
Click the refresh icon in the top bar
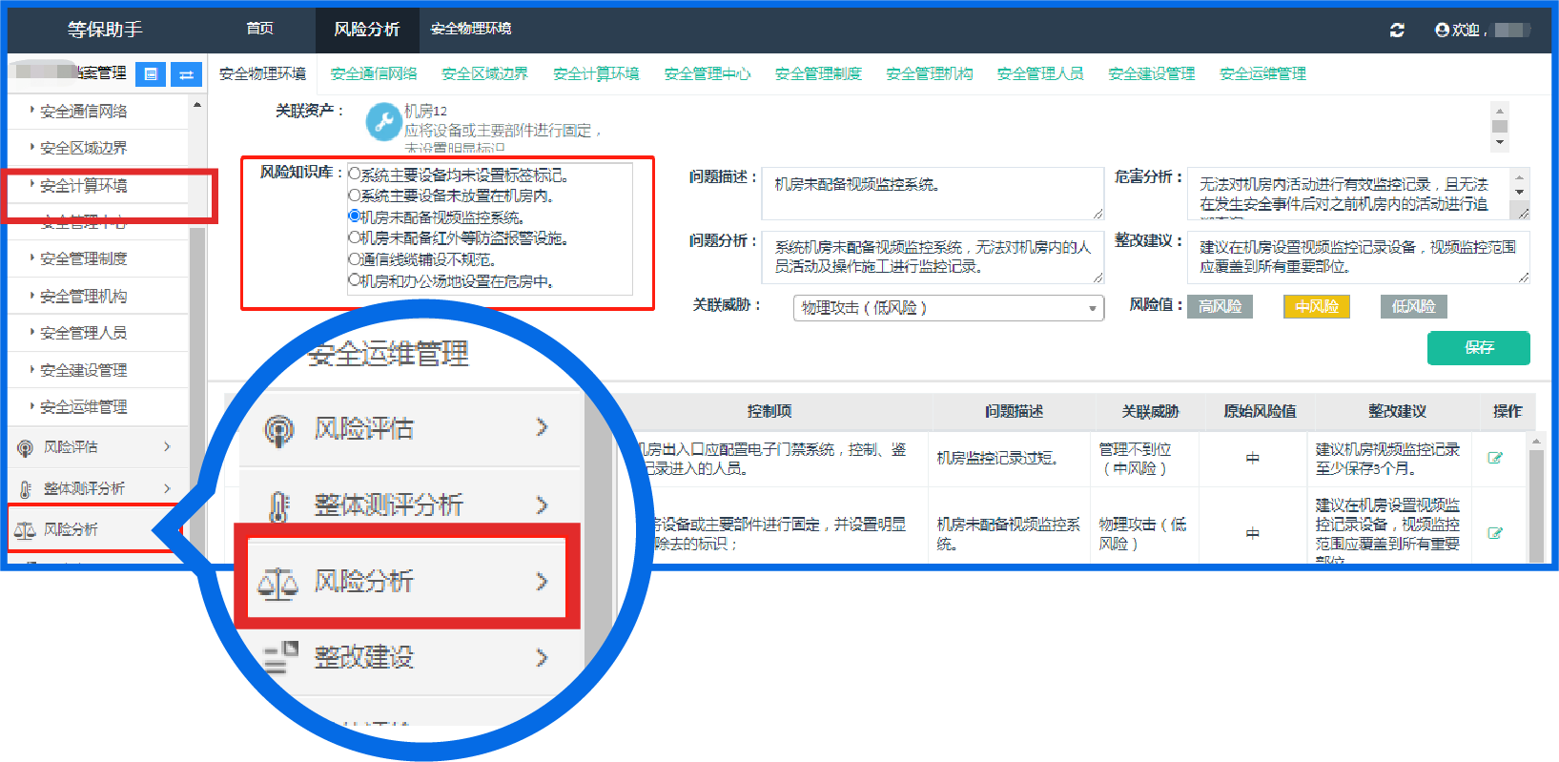coord(1397,30)
